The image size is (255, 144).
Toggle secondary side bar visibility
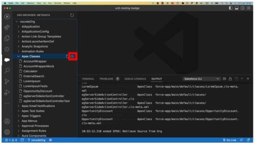click(x=242, y=8)
